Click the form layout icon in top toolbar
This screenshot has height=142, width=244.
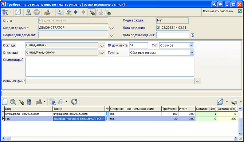[x=5, y=12]
